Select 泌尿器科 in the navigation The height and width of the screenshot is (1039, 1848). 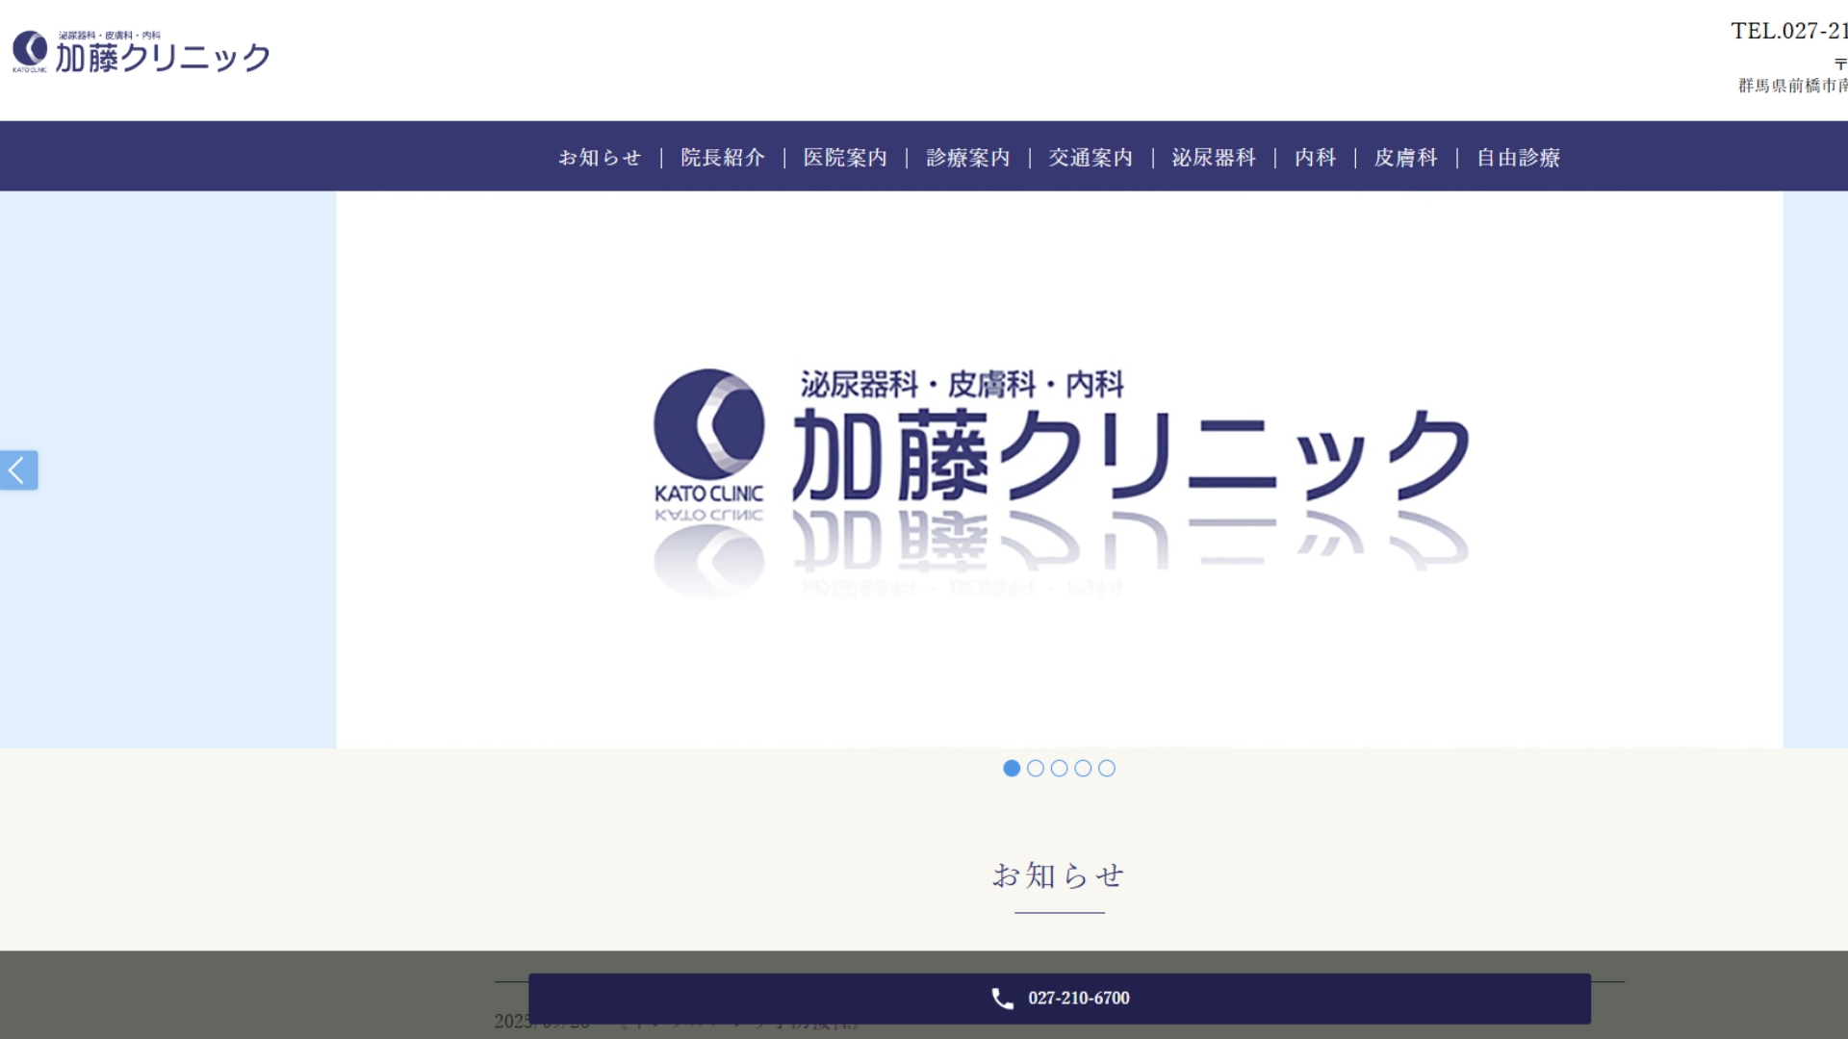click(x=1213, y=157)
